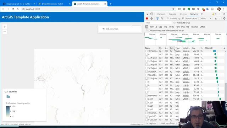Open the Chrome three-dot menu
227x128 pixels.
pos(224,9)
